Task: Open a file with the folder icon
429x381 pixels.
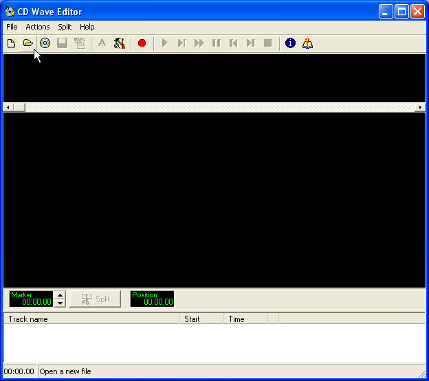Action: point(28,43)
